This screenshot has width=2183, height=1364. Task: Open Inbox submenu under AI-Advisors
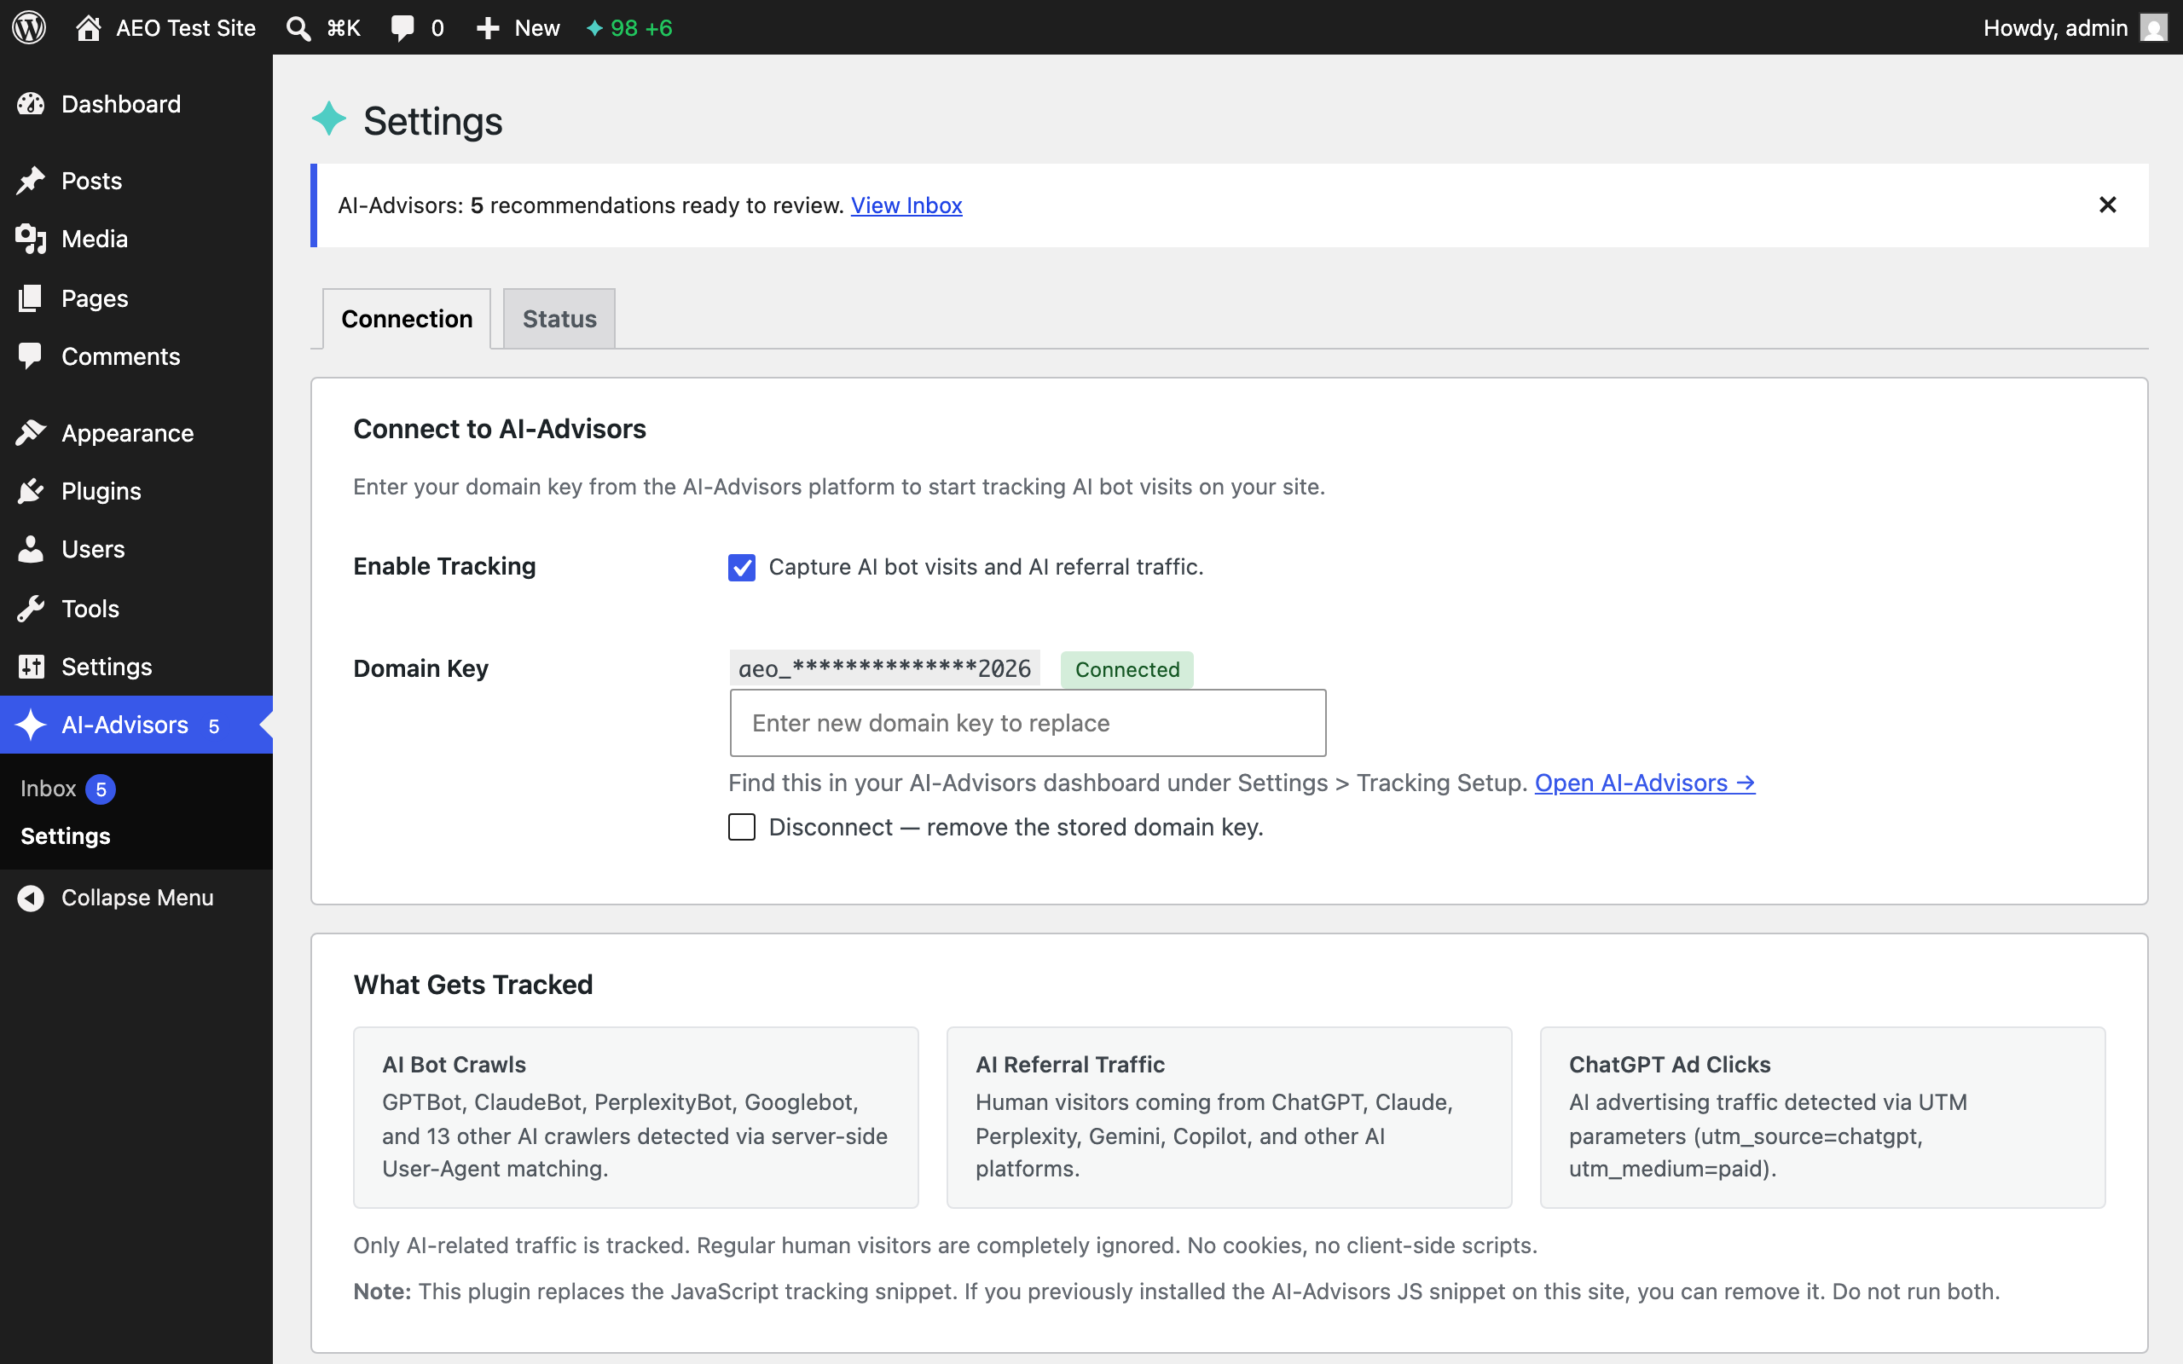click(x=48, y=789)
